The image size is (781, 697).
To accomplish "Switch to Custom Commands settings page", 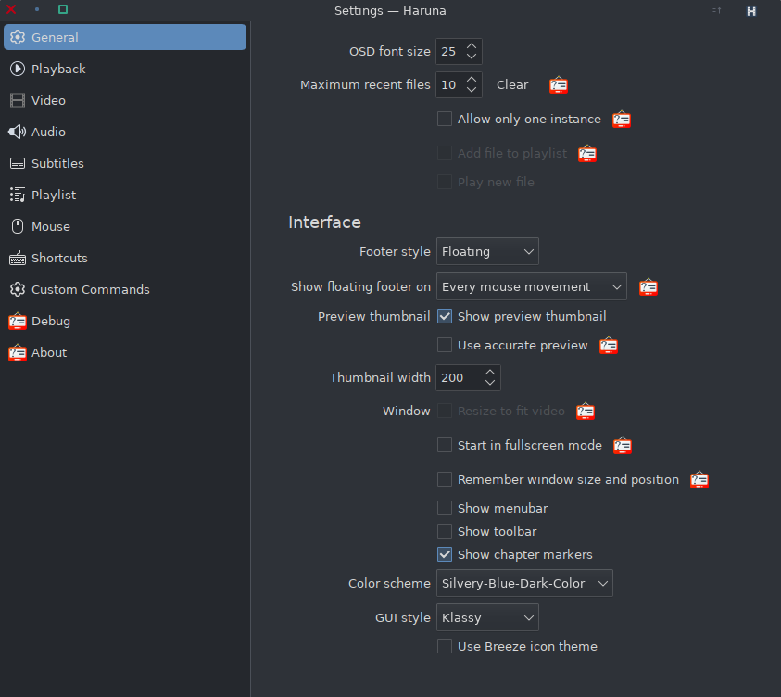I will pos(90,289).
